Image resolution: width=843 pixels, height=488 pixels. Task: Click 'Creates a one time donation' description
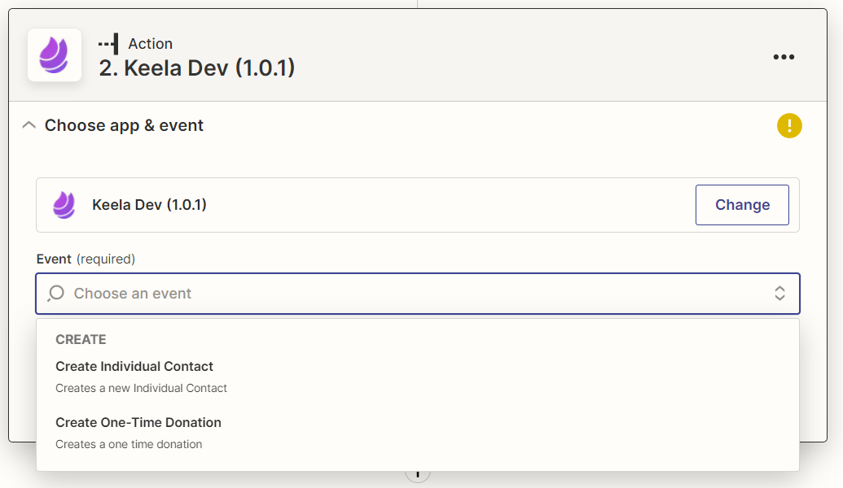129,445
